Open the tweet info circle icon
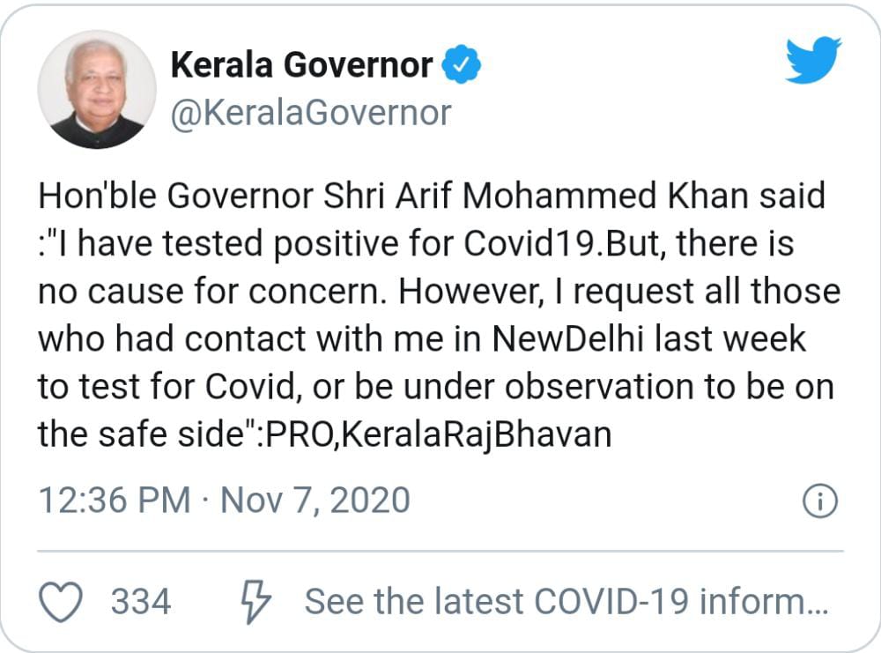This screenshot has height=653, width=881. coord(819,501)
